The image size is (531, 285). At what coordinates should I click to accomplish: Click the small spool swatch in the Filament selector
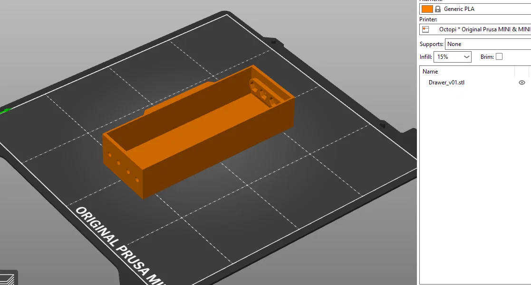[427, 9]
